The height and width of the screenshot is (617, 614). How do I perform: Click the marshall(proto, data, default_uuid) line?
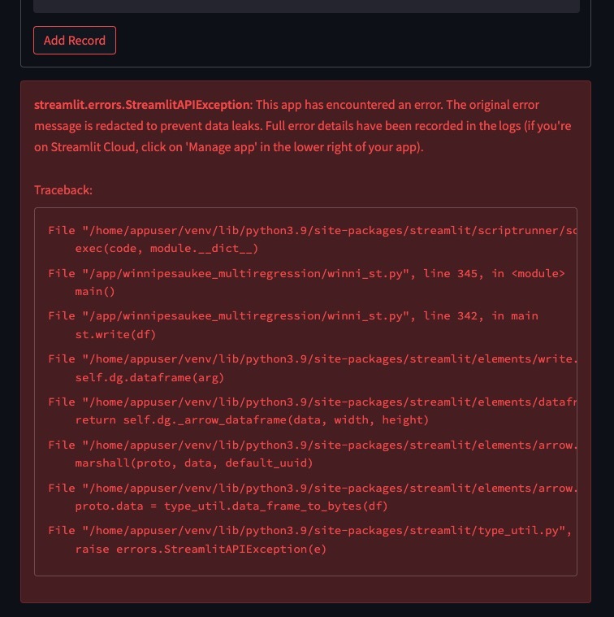pos(194,463)
